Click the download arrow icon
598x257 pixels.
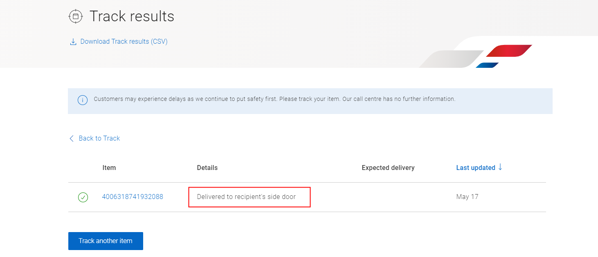(73, 42)
